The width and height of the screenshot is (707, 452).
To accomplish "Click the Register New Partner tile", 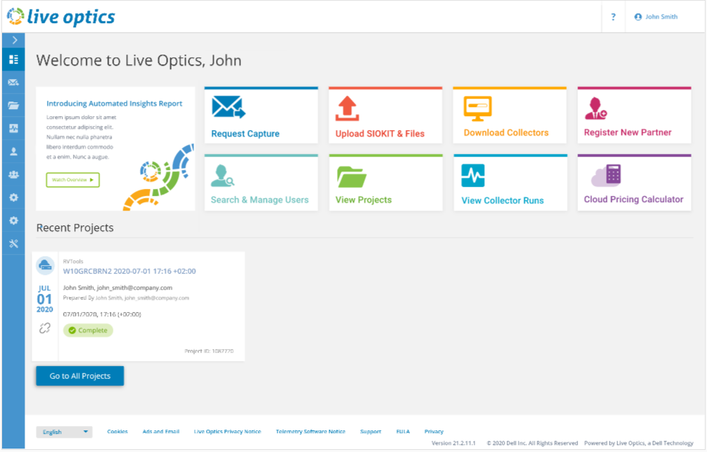I will pyautogui.click(x=634, y=115).
